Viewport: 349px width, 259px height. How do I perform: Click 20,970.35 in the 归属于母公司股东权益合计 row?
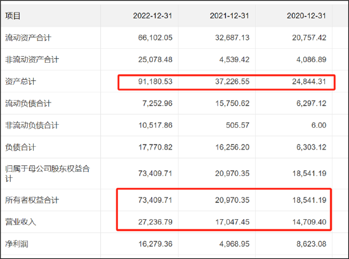[232, 174]
